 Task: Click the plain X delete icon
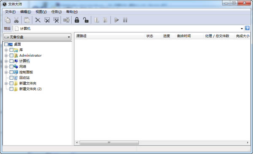tap(38, 20)
